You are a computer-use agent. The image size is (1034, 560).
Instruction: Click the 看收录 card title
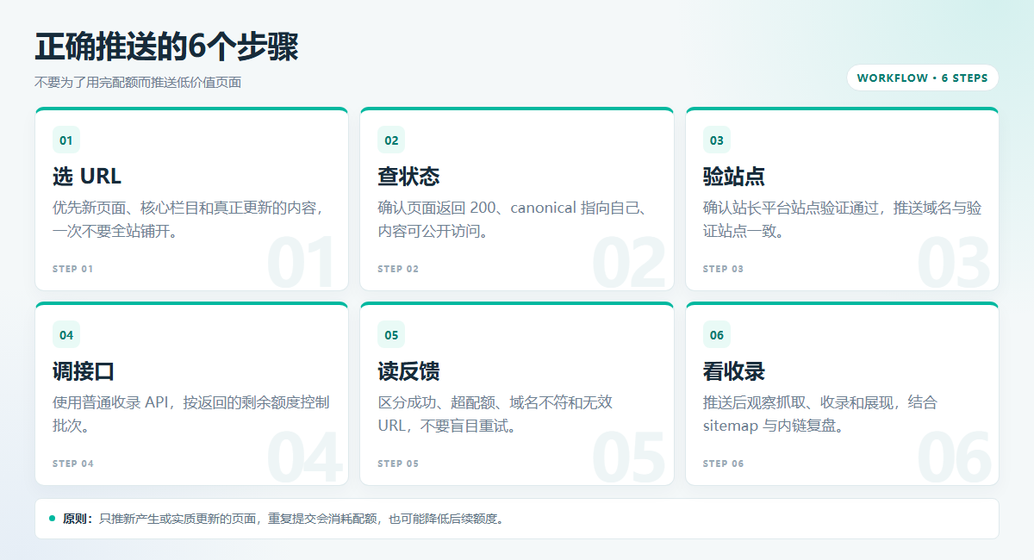click(x=734, y=371)
